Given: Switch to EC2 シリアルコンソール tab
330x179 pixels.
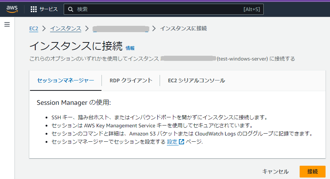Looking at the screenshot, I should (196, 80).
